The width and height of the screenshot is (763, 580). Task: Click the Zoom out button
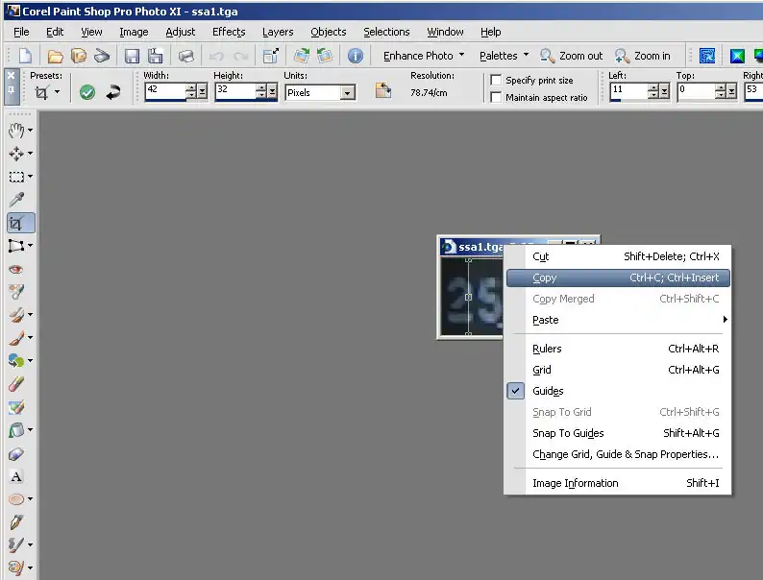(572, 56)
